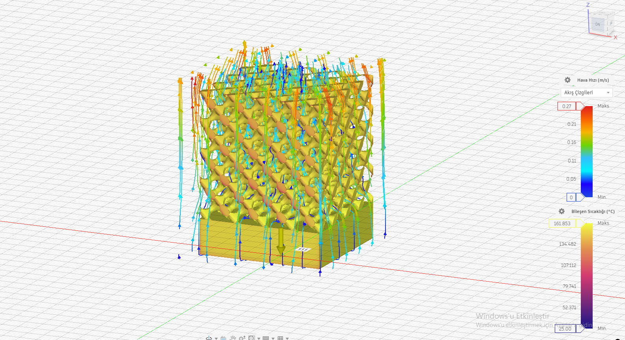
Task: Open Bileşen Sıcaklığı legend settings gear
Action: pyautogui.click(x=561, y=211)
